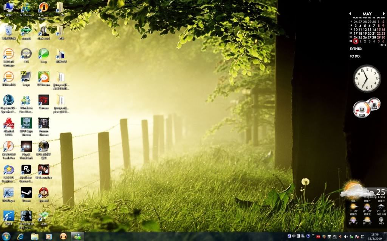Launch DAEMON Tools Pro shortcut
This screenshot has height=241, width=387.
(x=8, y=146)
